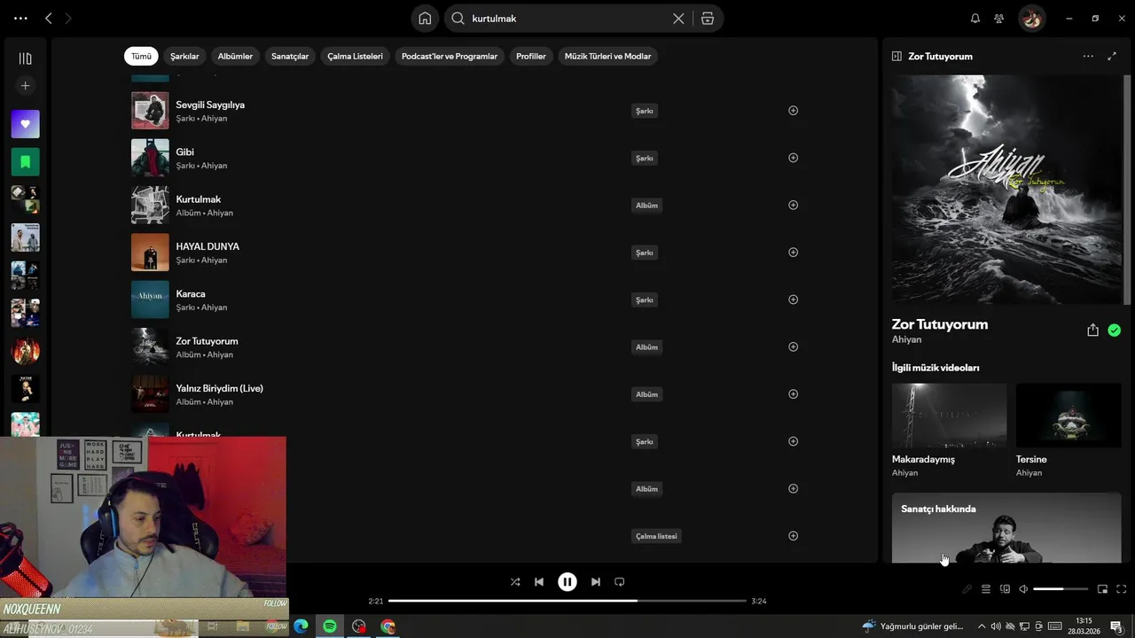Open Tersine music video thumbnail

click(x=1068, y=415)
